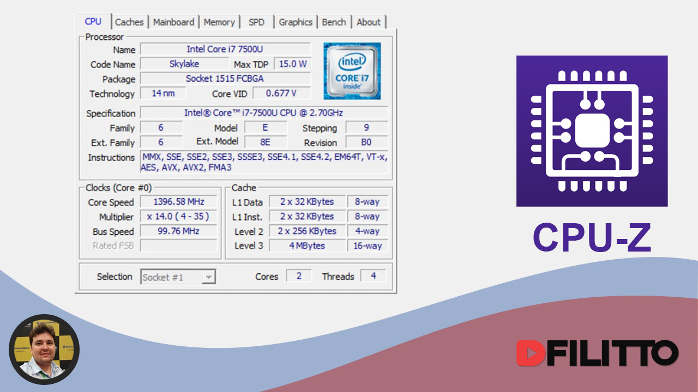Image resolution: width=698 pixels, height=392 pixels.
Task: Click the Cores value showing 2
Action: (299, 275)
